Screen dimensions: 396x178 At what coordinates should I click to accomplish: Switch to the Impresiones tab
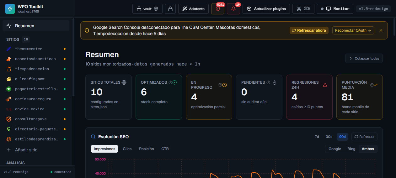point(104,149)
